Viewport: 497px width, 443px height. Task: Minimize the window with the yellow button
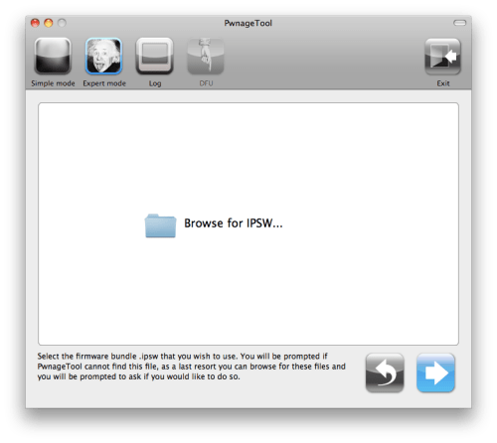(49, 23)
